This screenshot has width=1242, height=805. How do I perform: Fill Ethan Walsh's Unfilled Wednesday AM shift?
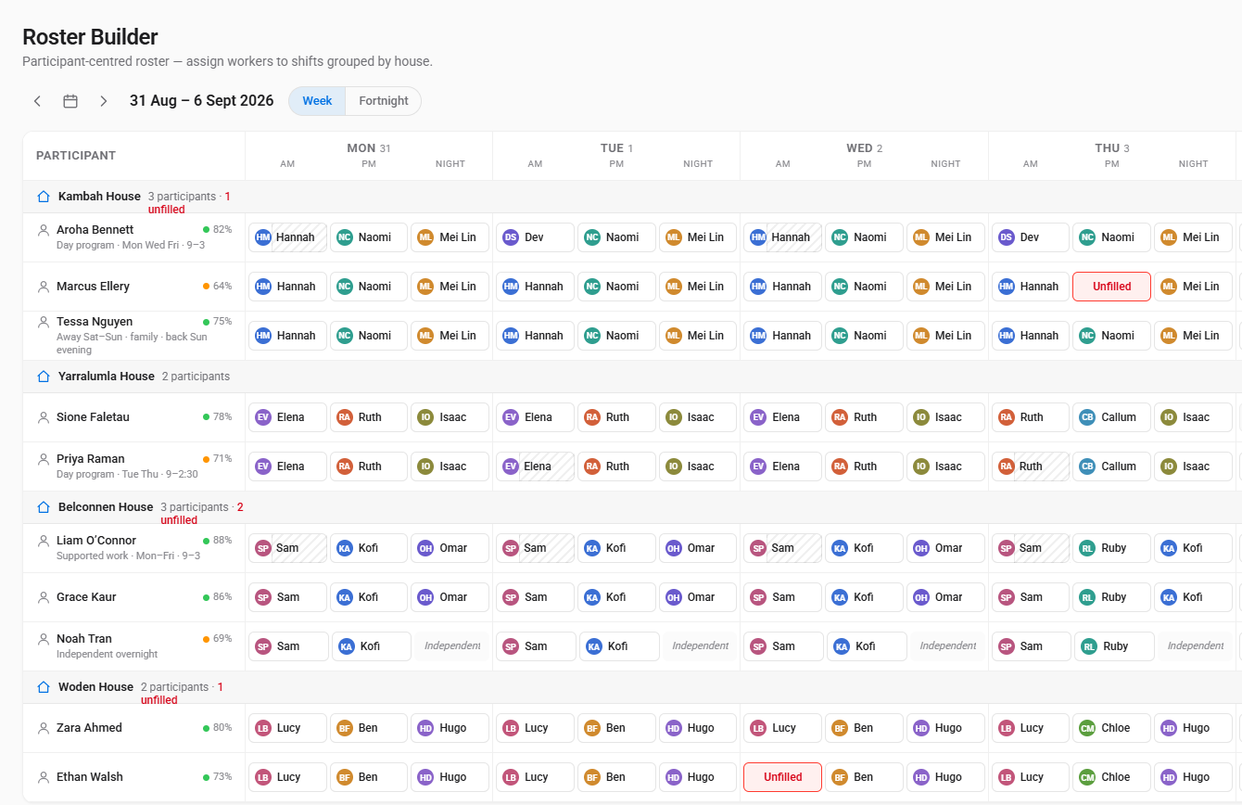[782, 777]
